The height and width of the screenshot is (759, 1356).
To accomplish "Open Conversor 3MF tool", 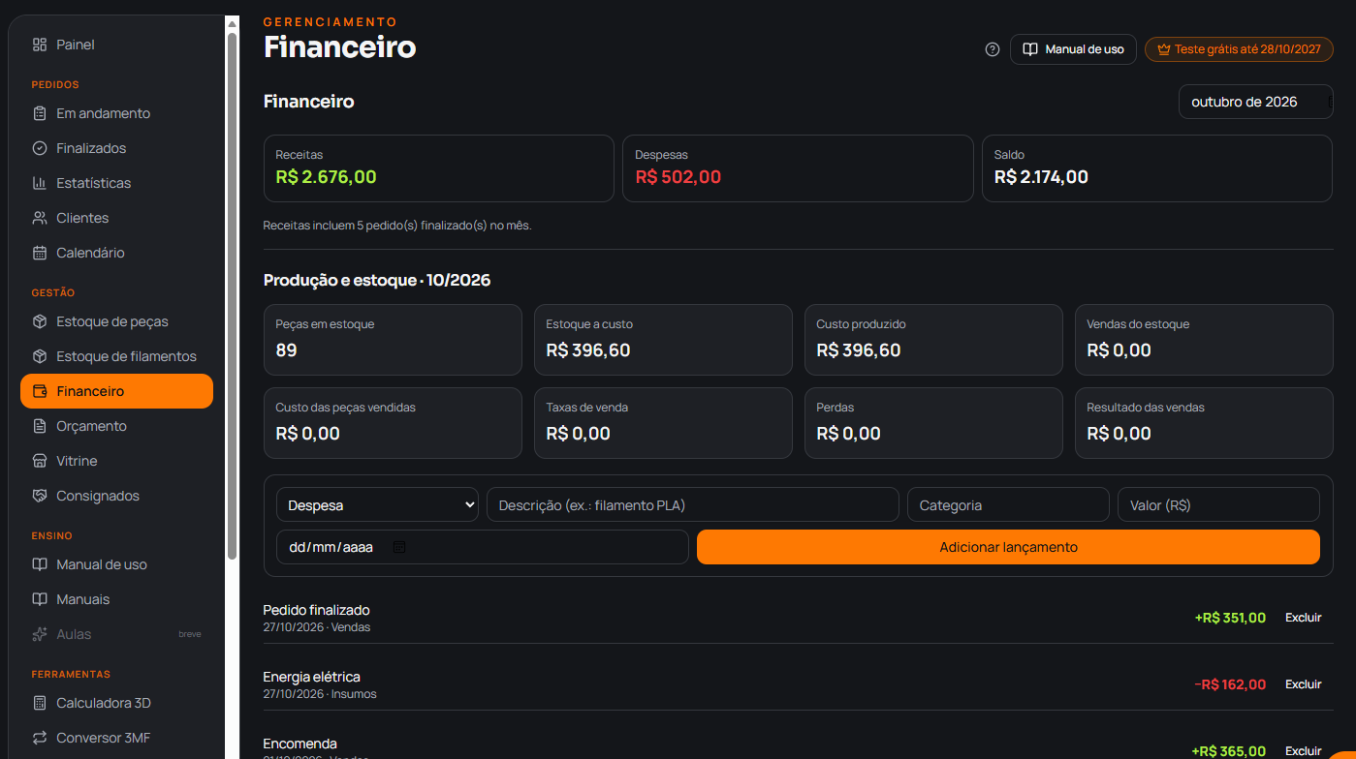I will [116, 738].
